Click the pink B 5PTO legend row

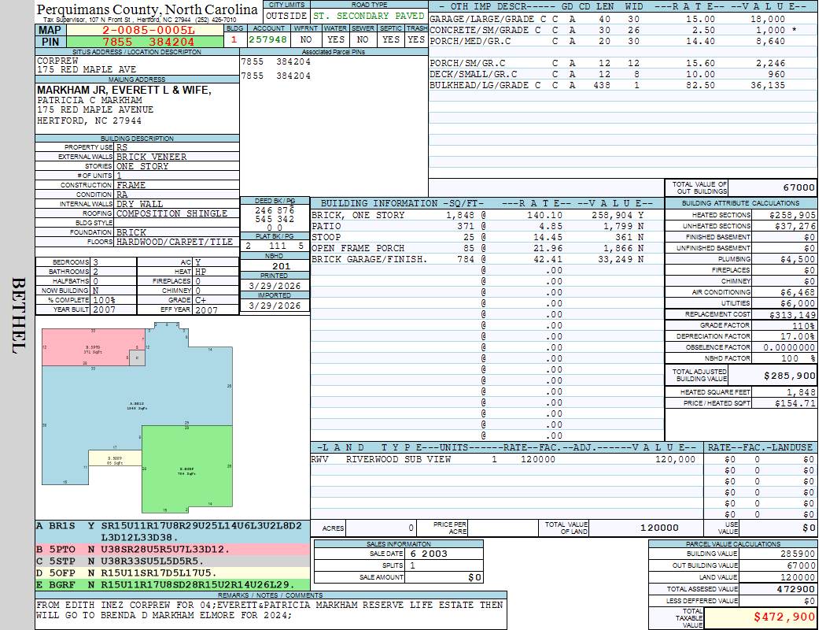pos(173,549)
